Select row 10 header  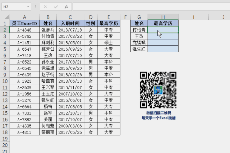pyautogui.click(x=5, y=81)
